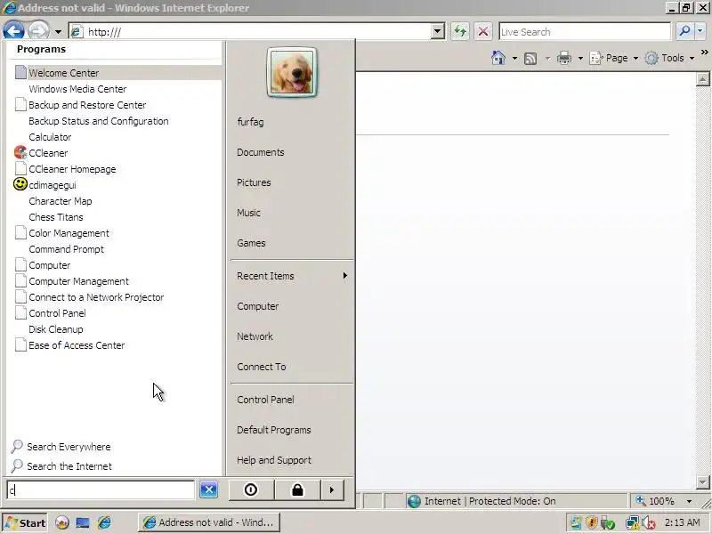Expand the zoom level dropdown arrow
Image resolution: width=712 pixels, height=534 pixels.
coord(689,501)
